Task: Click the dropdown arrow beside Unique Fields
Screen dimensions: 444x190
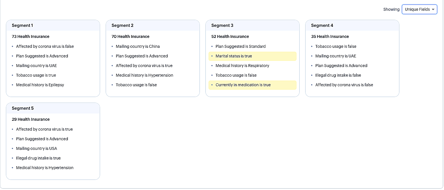Action: (x=433, y=9)
